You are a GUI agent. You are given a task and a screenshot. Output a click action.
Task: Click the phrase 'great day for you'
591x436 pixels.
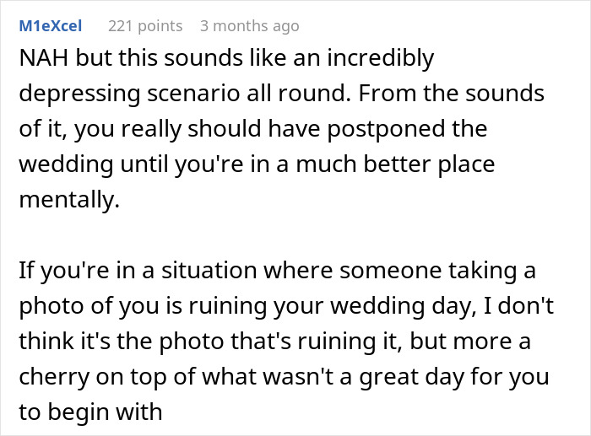(454, 376)
